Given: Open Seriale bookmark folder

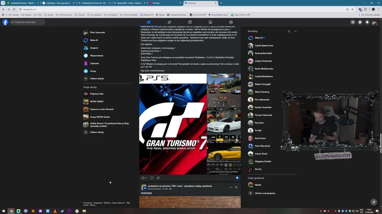Looking at the screenshot, I should [49, 15].
